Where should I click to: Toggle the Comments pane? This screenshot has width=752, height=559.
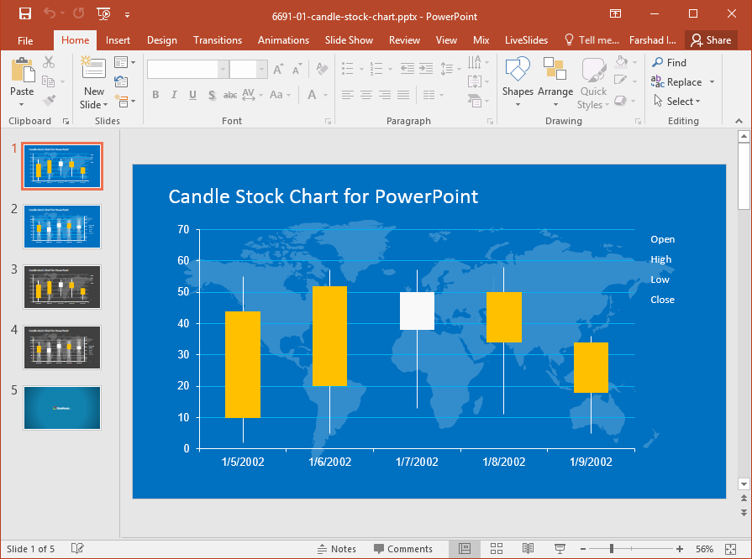click(x=402, y=549)
